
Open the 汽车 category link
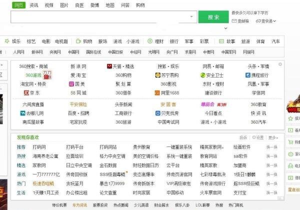click(275, 41)
